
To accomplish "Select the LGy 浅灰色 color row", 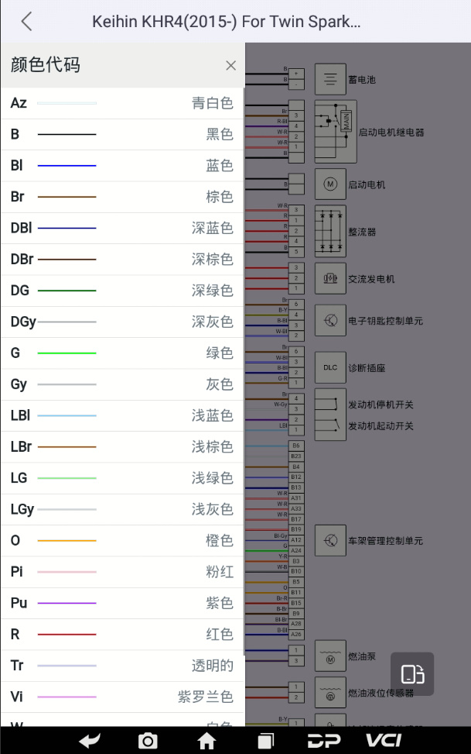I will point(122,510).
